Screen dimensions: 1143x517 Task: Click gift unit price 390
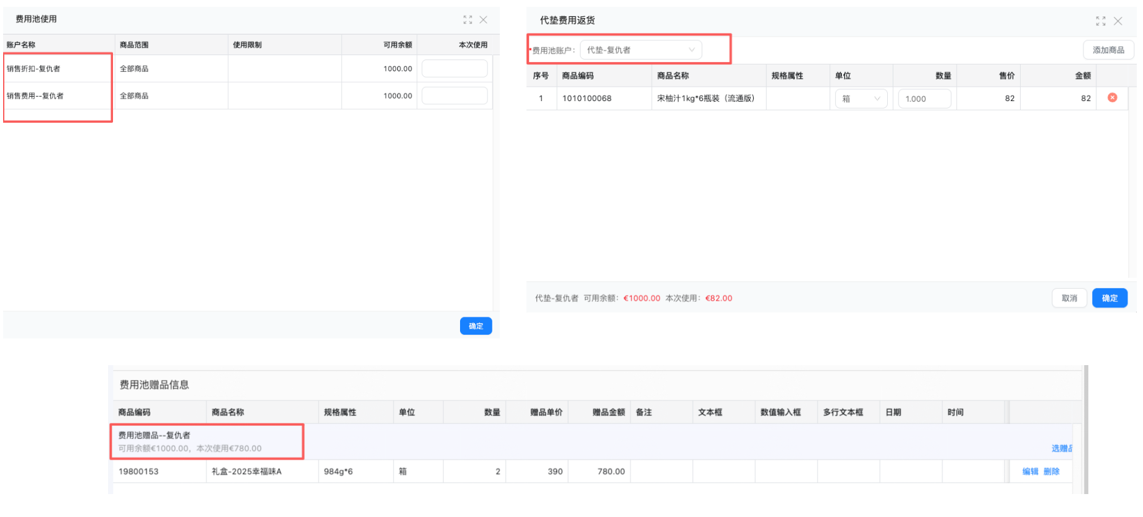(555, 471)
